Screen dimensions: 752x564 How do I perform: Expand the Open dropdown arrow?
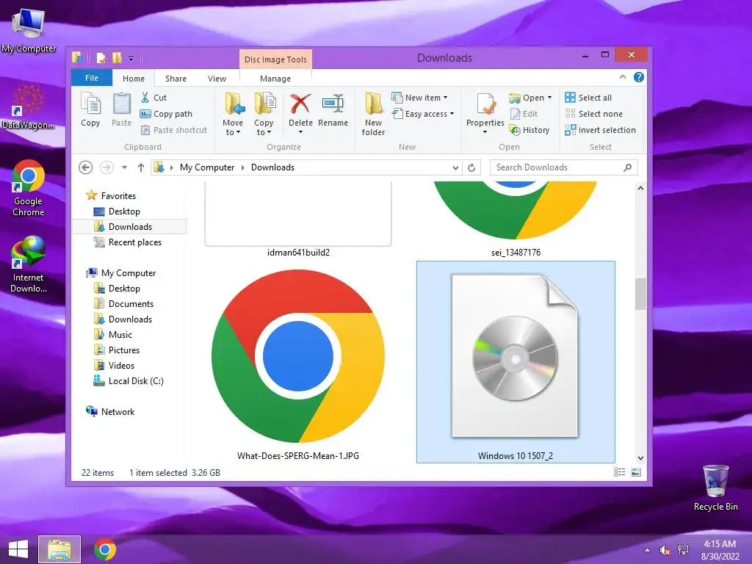click(x=549, y=98)
